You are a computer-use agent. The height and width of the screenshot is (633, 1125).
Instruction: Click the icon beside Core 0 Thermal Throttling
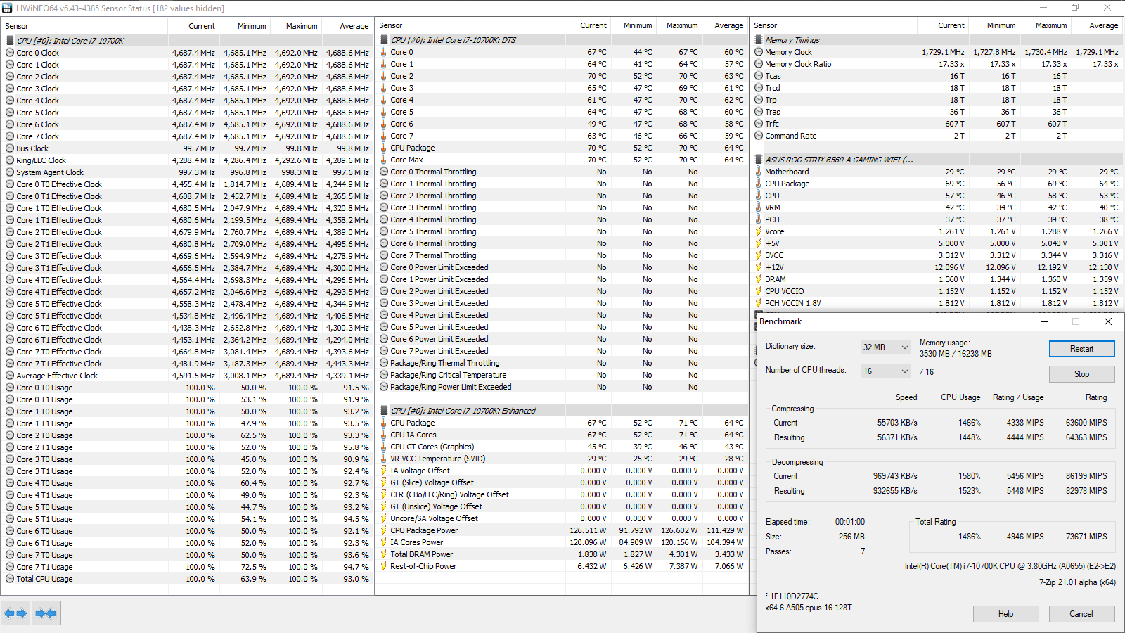(384, 172)
